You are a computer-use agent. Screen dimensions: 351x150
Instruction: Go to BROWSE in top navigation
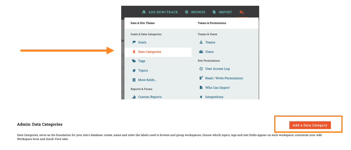[198, 12]
